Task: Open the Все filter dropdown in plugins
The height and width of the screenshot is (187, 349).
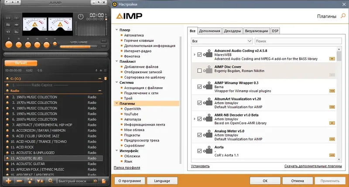Action: (x=222, y=41)
